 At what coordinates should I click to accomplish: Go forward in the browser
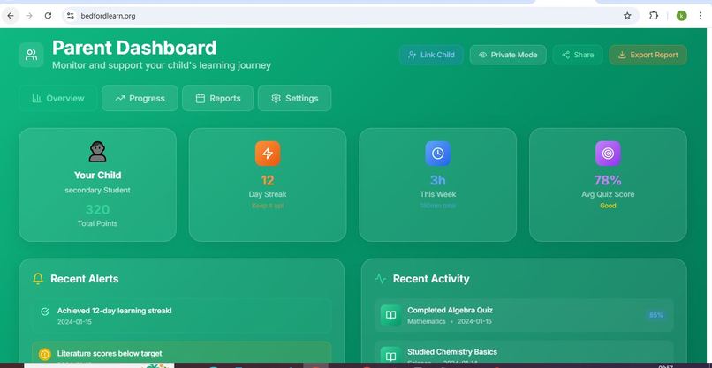[29, 16]
